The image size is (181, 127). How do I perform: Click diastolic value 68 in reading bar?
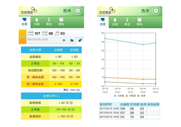(x=51, y=33)
